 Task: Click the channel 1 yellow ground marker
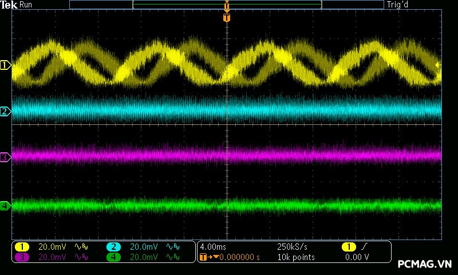(x=5, y=66)
